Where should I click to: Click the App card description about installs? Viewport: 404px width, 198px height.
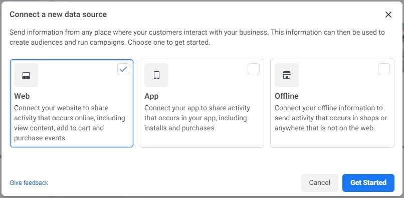pyautogui.click(x=197, y=118)
